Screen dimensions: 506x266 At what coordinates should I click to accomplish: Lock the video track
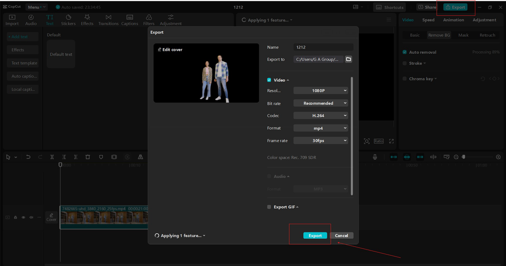click(15, 217)
